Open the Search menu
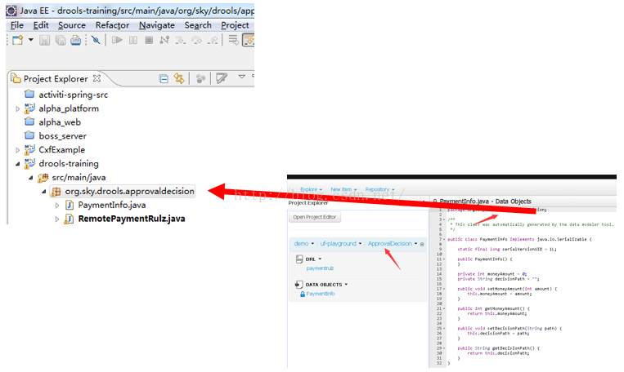624x372 pixels. 198,25
